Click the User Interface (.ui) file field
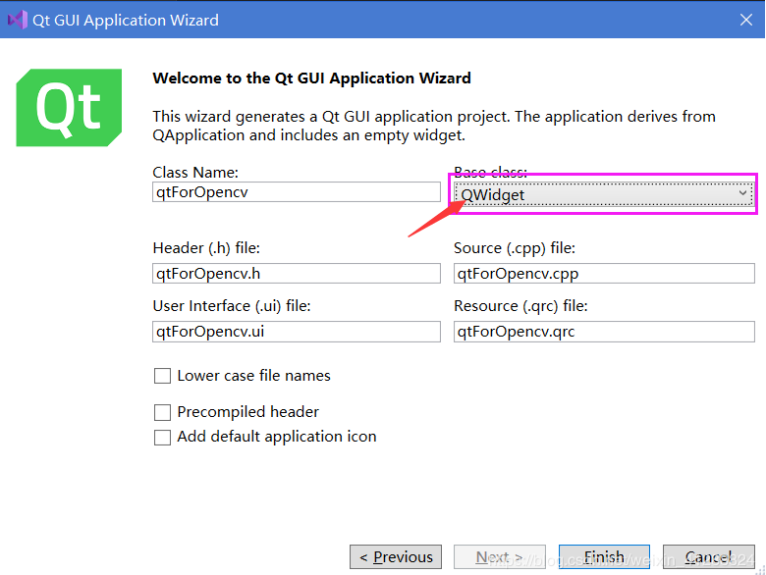Screen dimensions: 766x575 click(296, 332)
